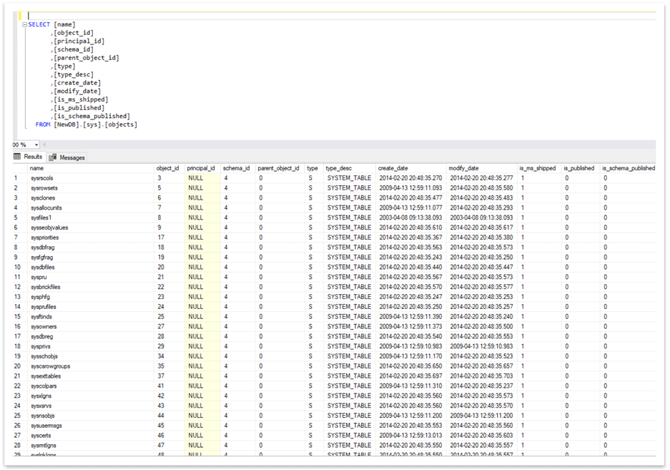Click the sysphfg name cell
The image size is (670, 470).
coord(92,297)
